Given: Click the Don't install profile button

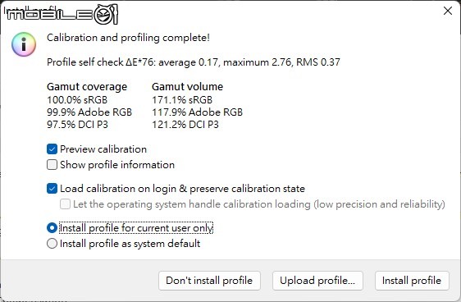Looking at the screenshot, I should click(x=209, y=281).
